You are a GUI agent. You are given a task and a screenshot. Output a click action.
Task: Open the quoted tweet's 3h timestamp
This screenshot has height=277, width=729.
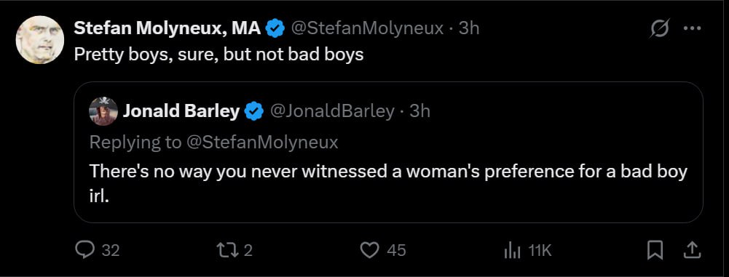click(419, 111)
